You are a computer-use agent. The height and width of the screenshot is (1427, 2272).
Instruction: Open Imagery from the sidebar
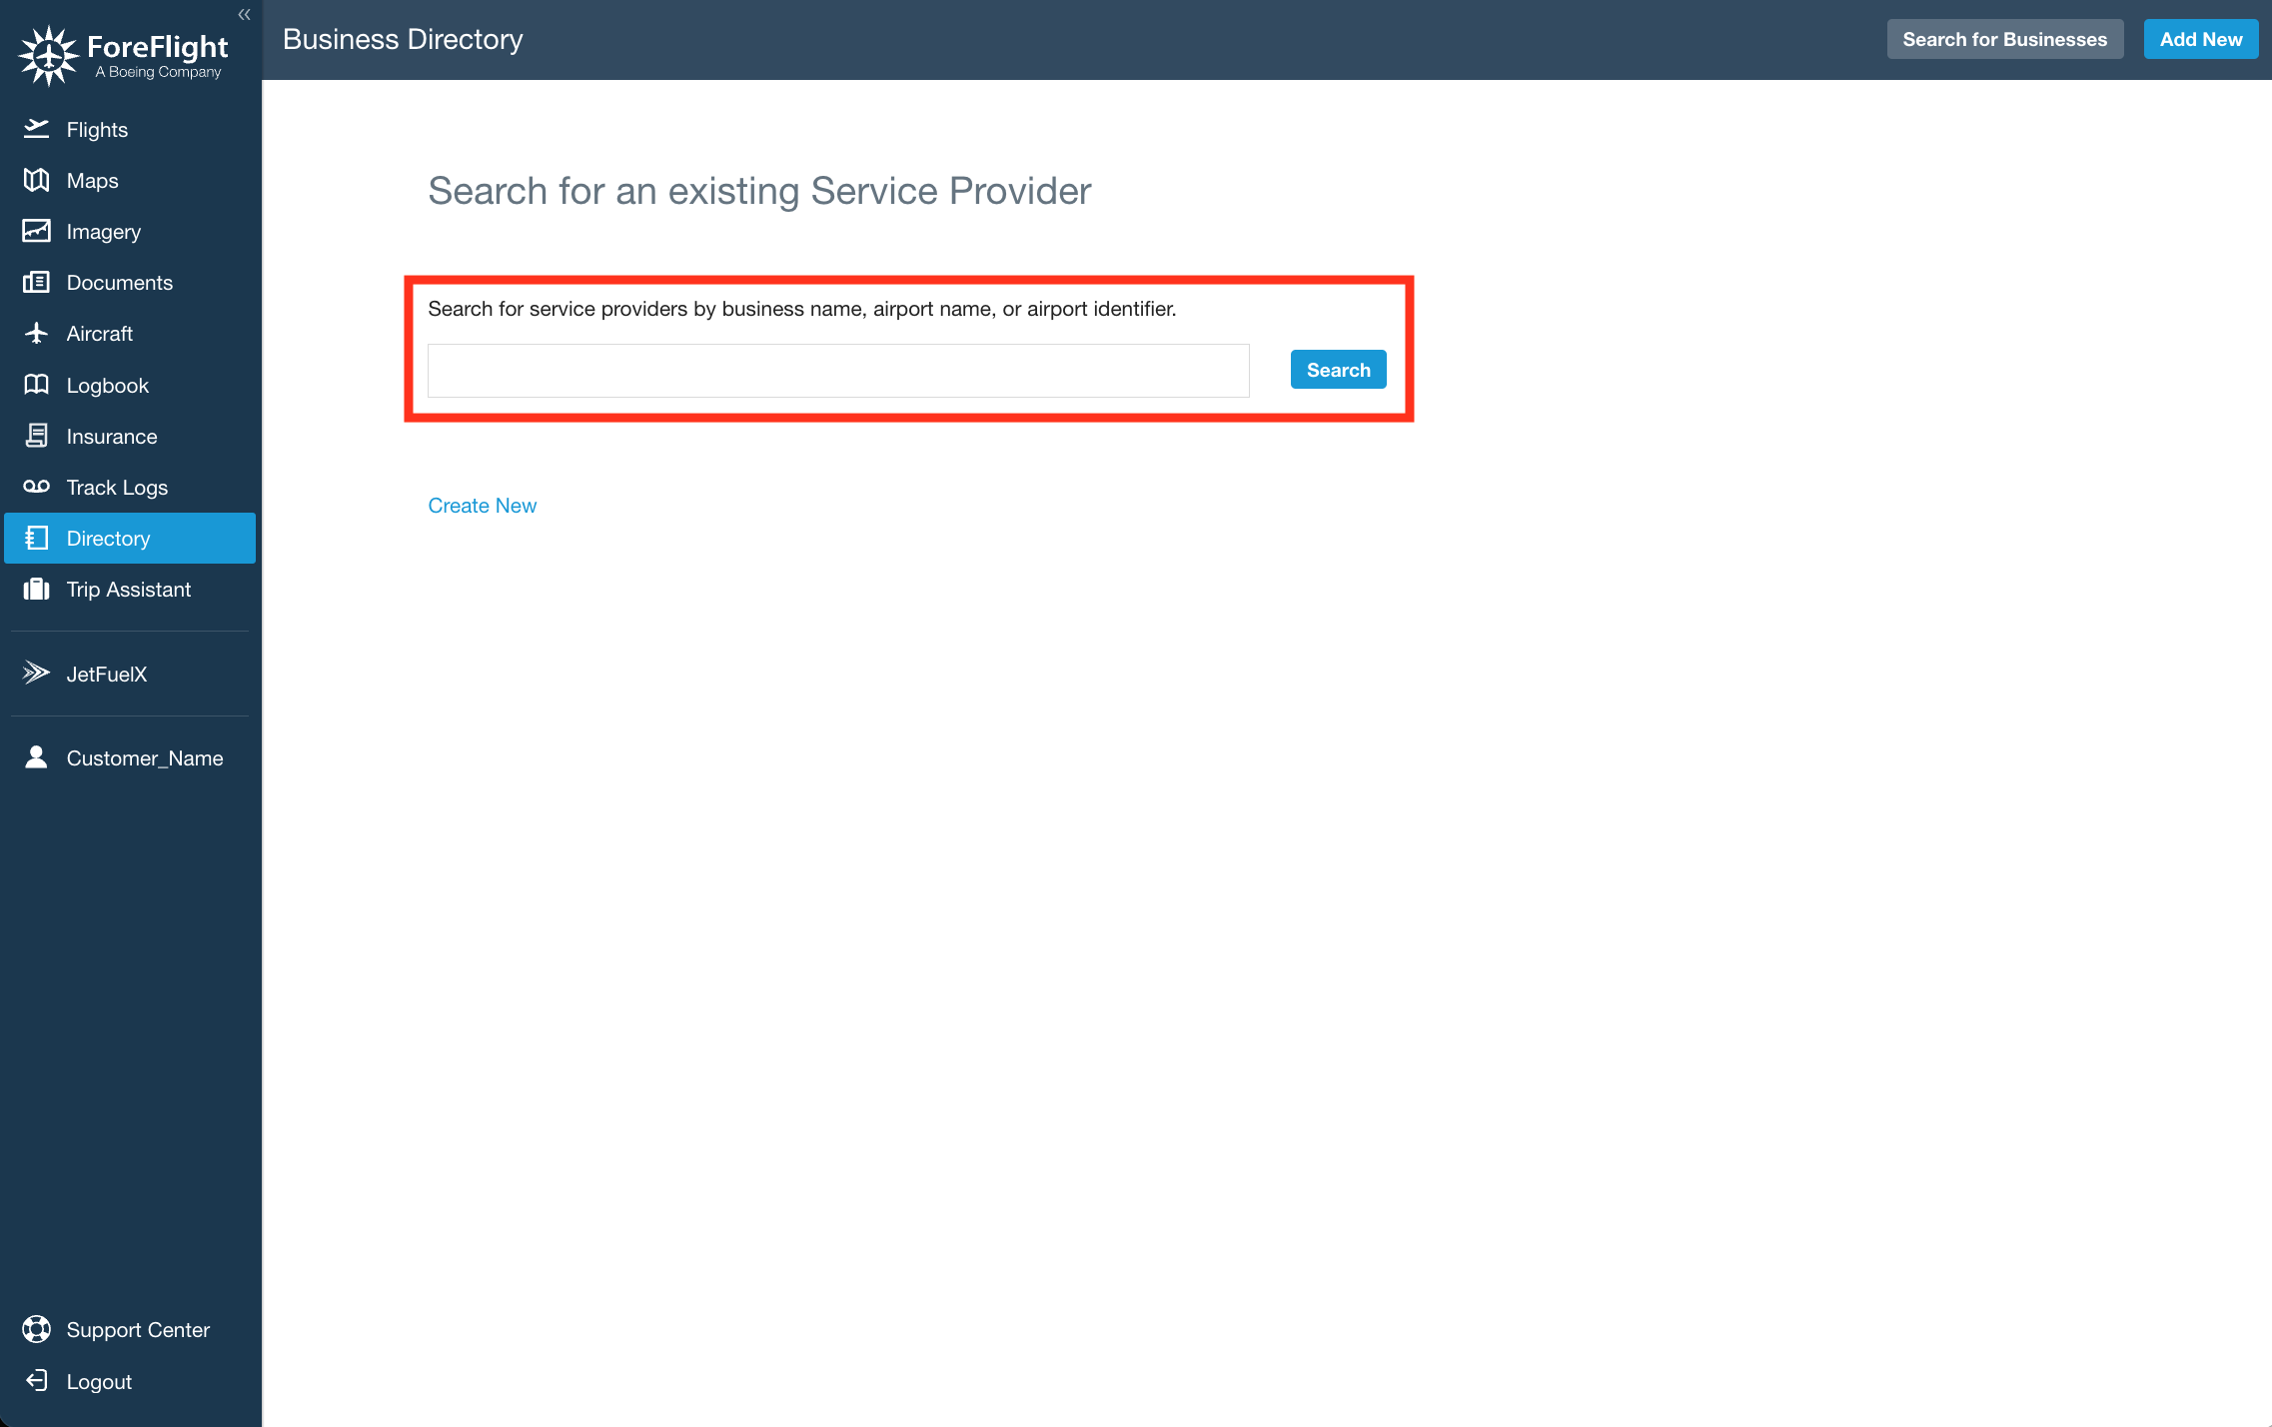130,231
